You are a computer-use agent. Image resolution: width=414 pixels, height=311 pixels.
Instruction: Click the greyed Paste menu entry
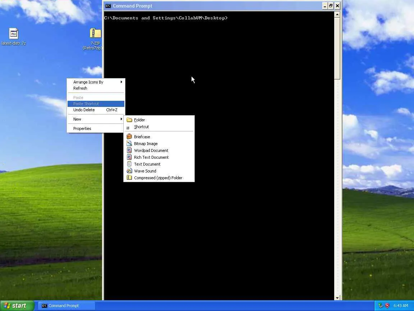[x=96, y=98]
